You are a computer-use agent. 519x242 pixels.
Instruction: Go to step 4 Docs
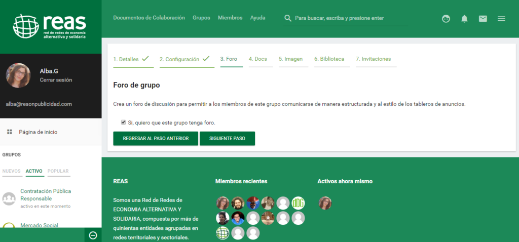click(x=257, y=59)
